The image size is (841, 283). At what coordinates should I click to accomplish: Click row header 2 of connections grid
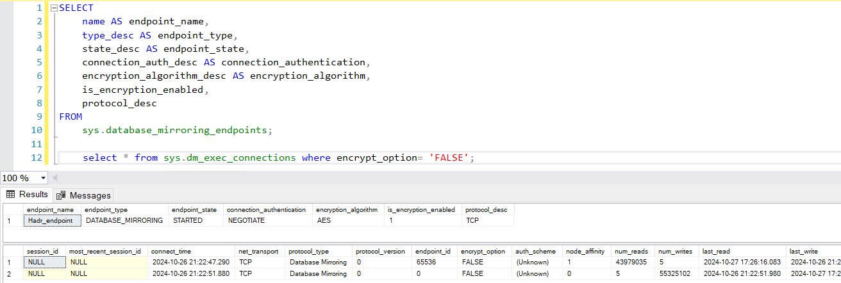tap(13, 273)
